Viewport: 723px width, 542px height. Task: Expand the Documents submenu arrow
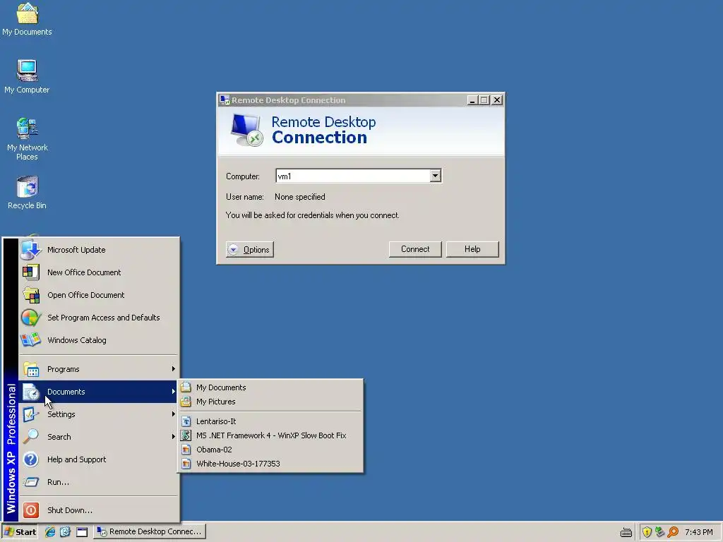pyautogui.click(x=174, y=392)
